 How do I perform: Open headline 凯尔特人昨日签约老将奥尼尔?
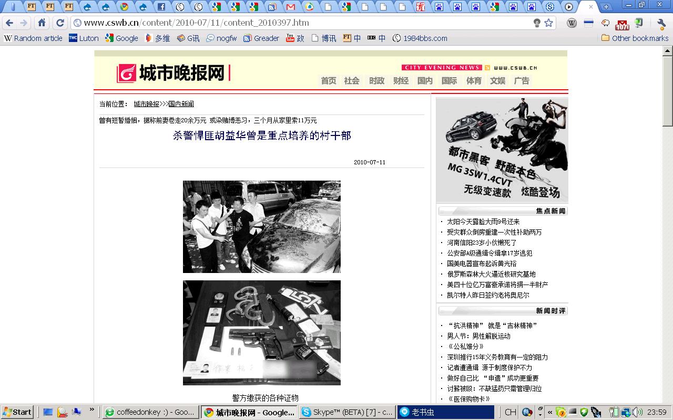[488, 295]
